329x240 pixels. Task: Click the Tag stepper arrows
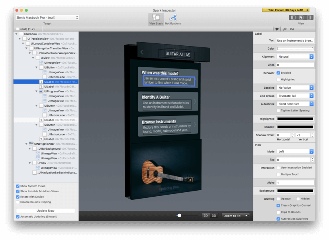(x=312, y=160)
